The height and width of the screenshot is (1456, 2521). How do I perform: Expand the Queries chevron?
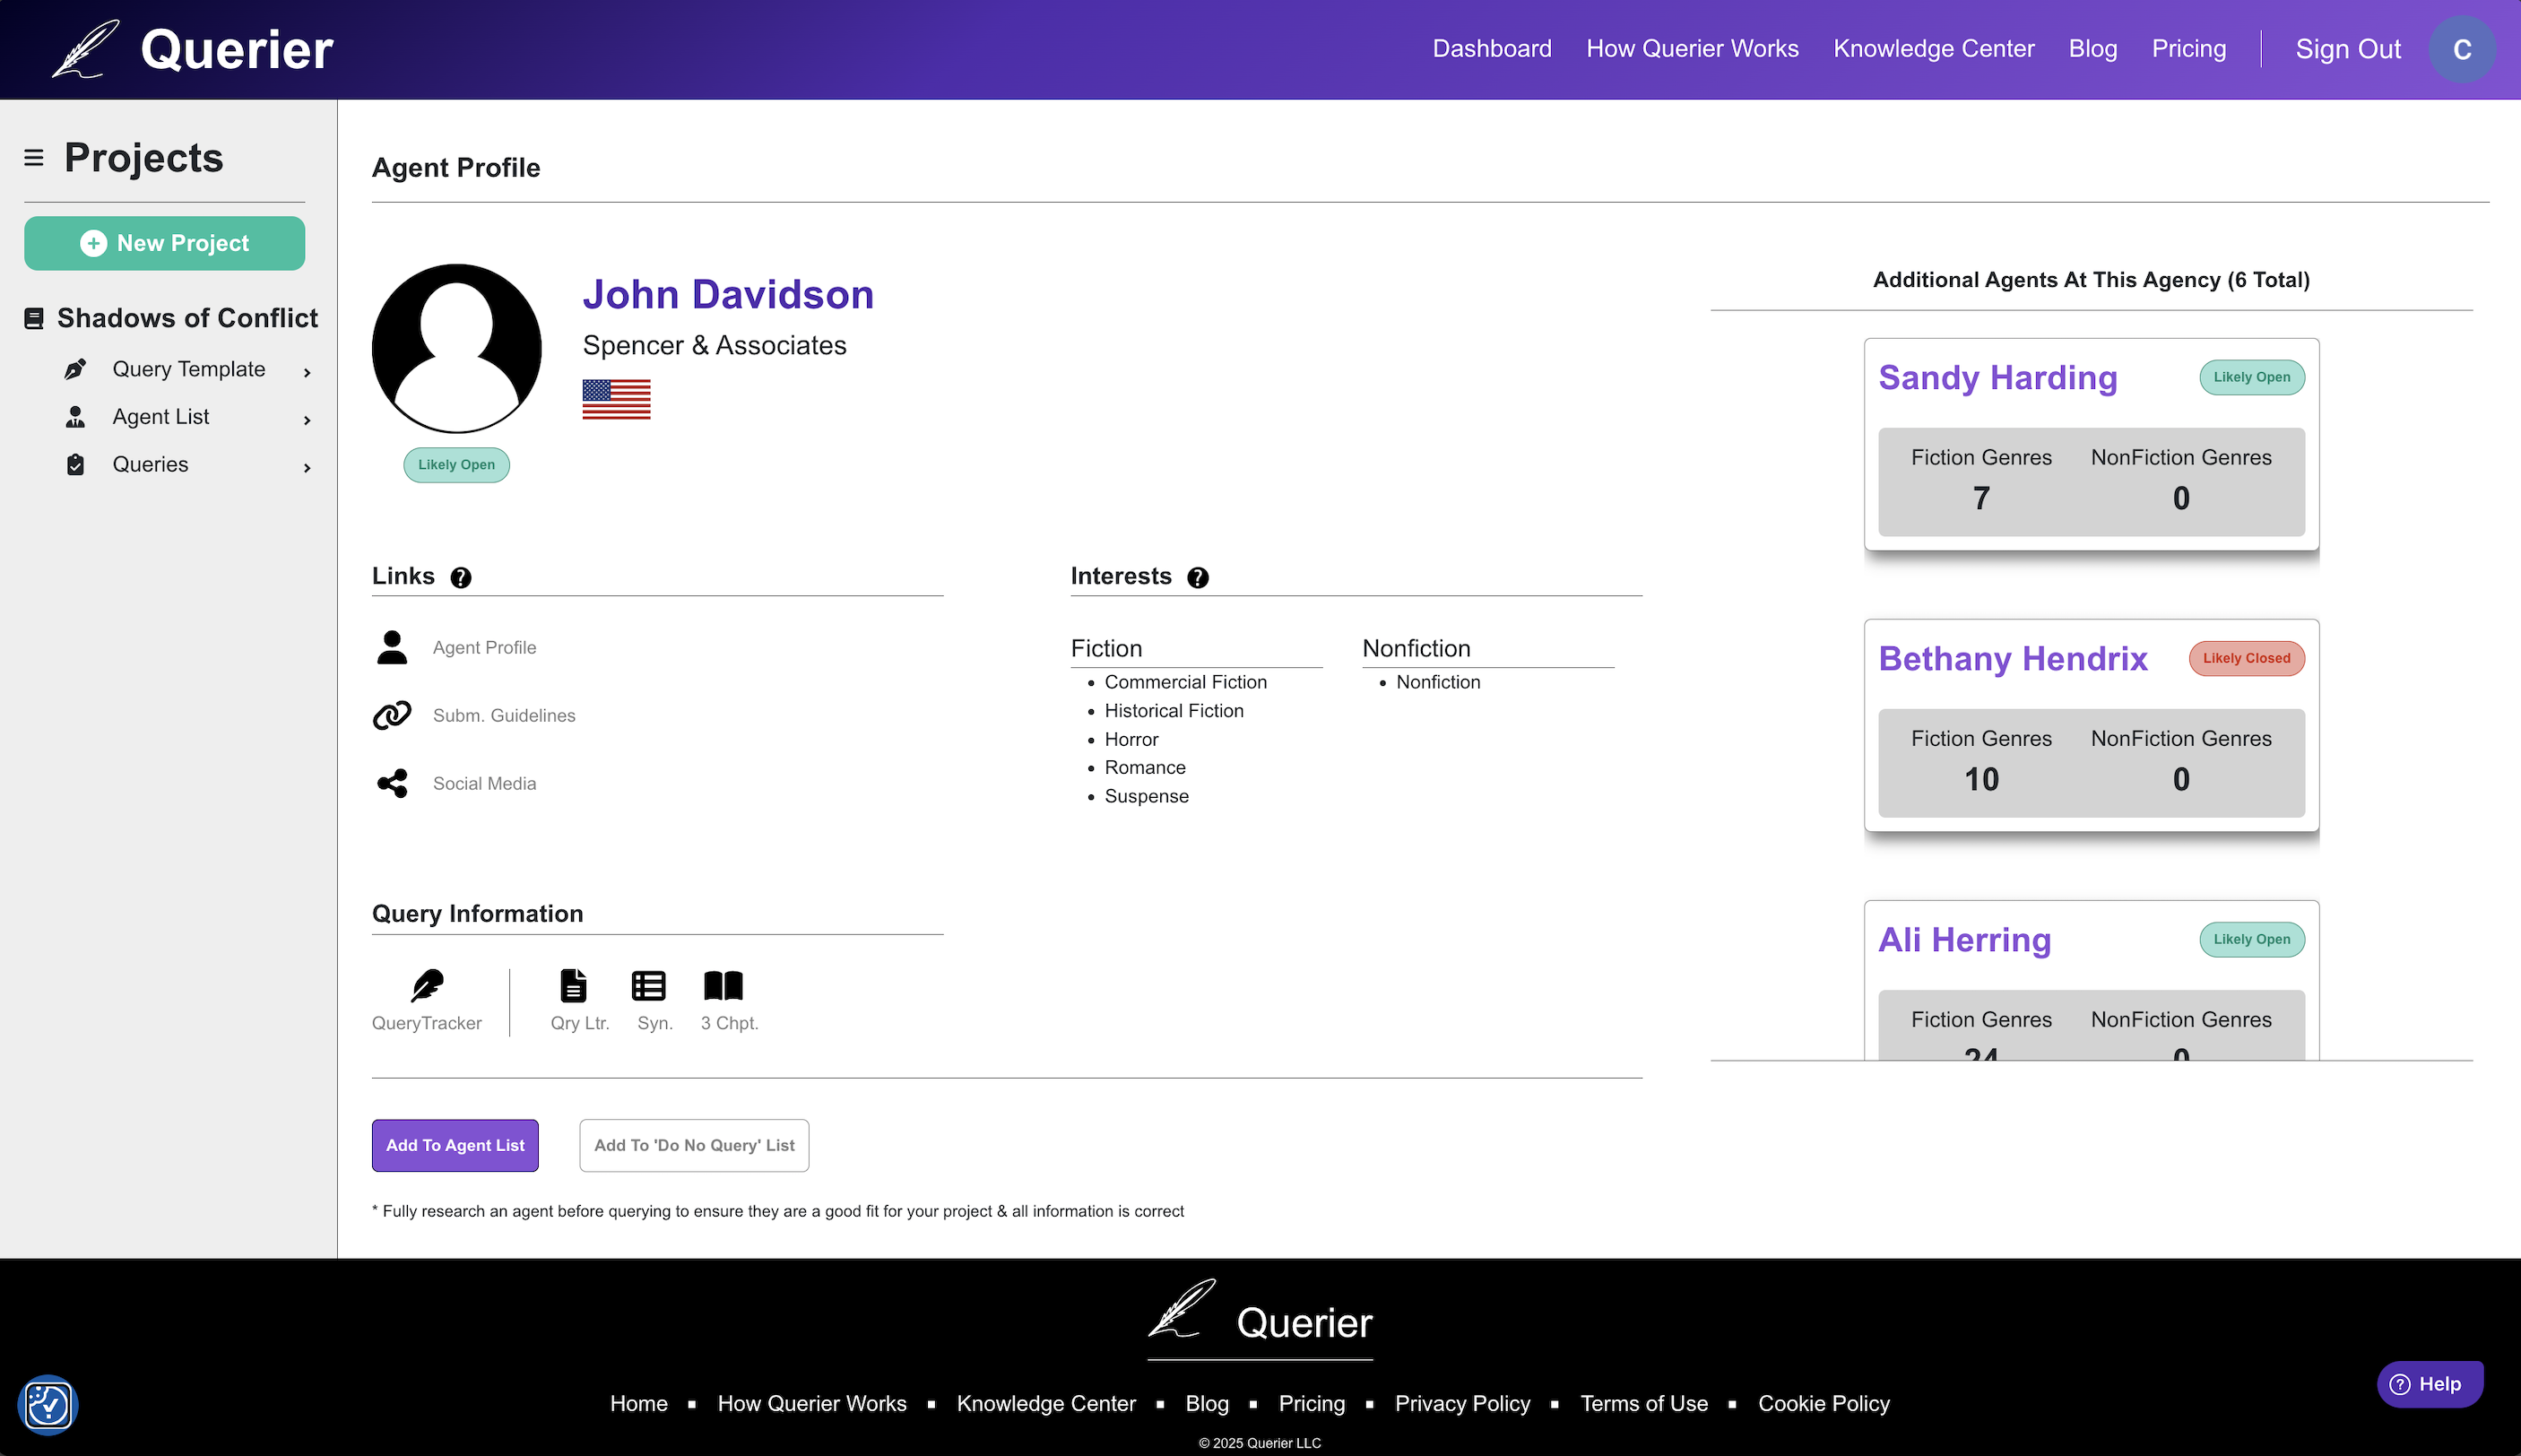pos(307,467)
